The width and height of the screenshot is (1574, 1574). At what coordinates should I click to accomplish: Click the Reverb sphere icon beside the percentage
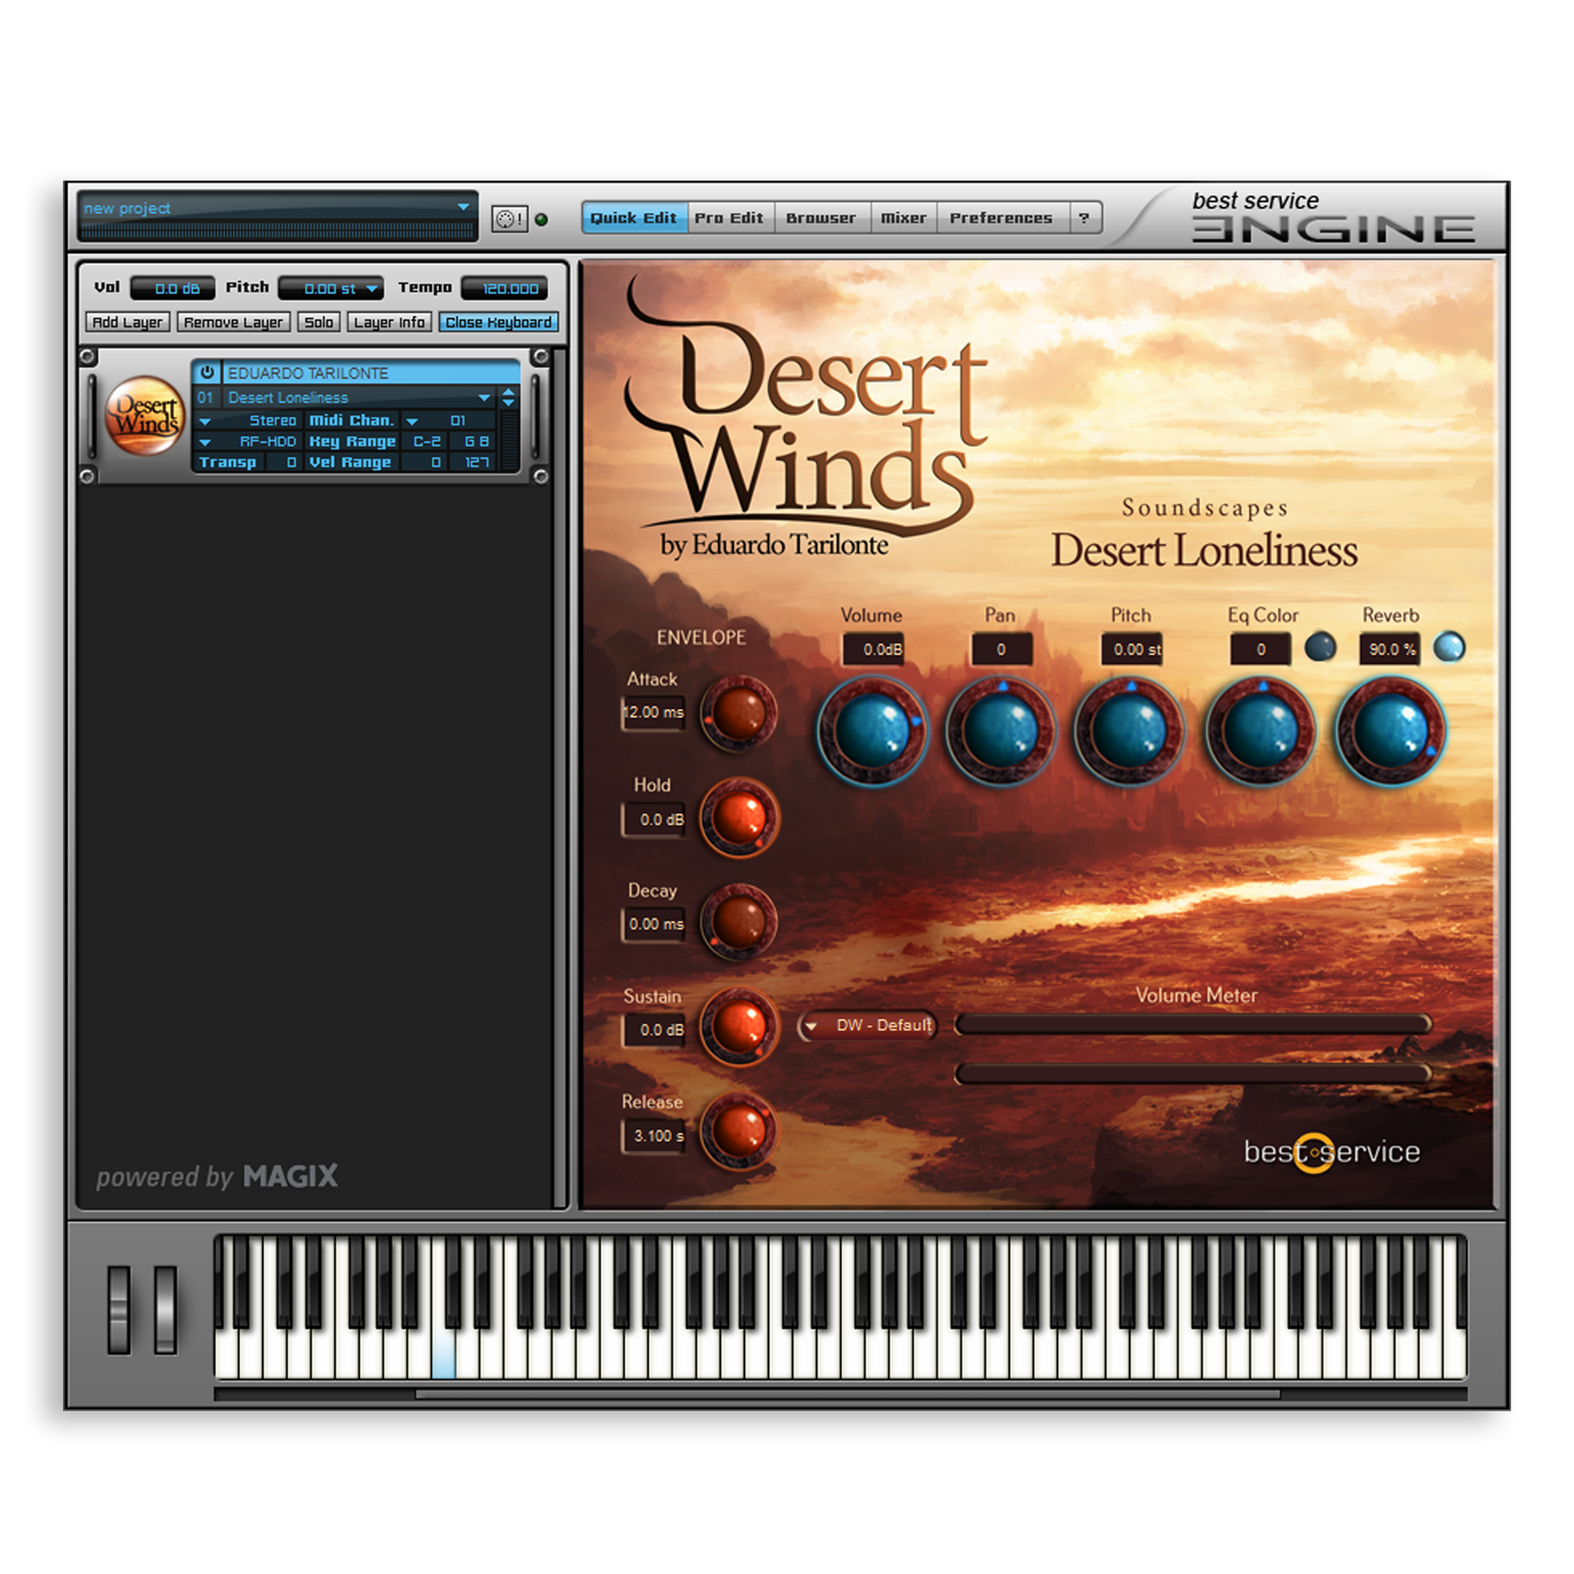tap(1452, 646)
